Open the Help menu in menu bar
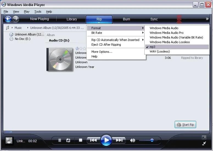213x151 pixels. (x=49, y=12)
